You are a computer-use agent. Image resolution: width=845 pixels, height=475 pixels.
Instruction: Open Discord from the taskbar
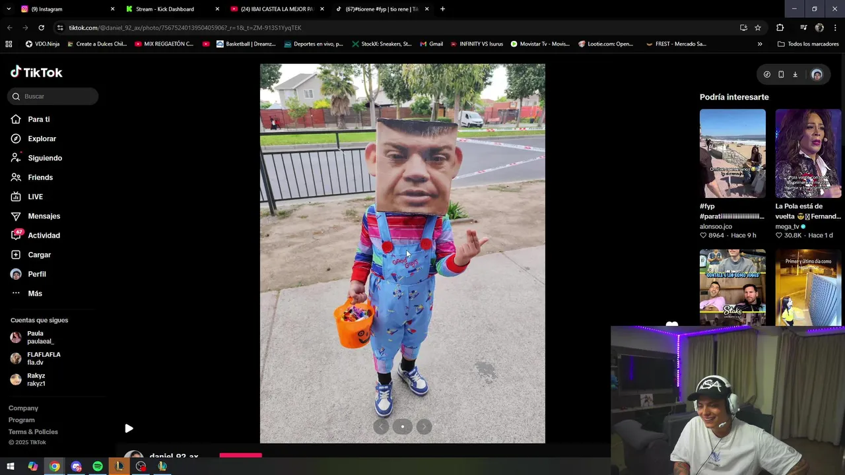[x=76, y=466]
